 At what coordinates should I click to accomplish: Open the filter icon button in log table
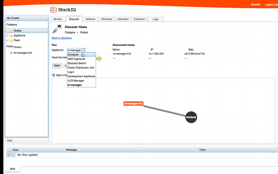pyautogui.click(x=11, y=155)
